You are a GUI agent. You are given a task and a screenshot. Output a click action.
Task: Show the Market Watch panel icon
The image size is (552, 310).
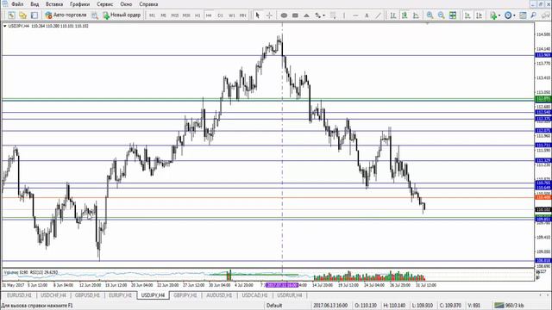[x=34, y=15]
